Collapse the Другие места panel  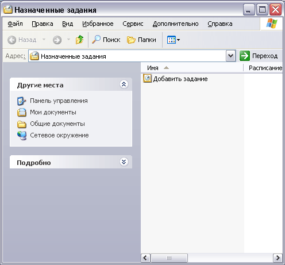(124, 84)
